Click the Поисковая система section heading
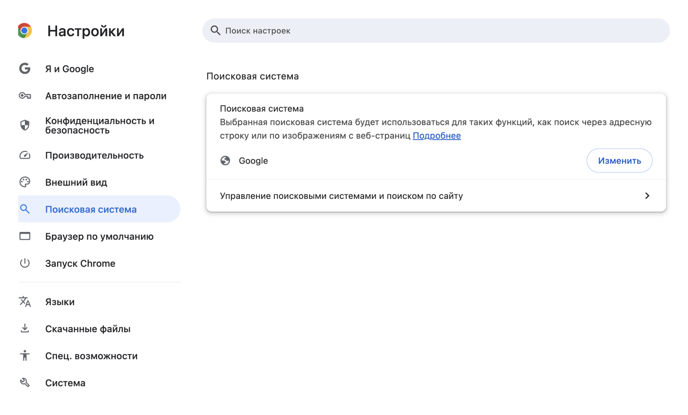The width and height of the screenshot is (688, 415). coord(253,76)
